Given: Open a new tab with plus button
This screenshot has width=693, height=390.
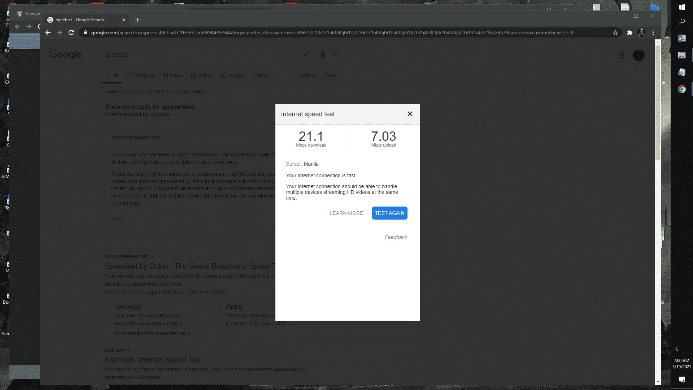Looking at the screenshot, I should pos(138,20).
